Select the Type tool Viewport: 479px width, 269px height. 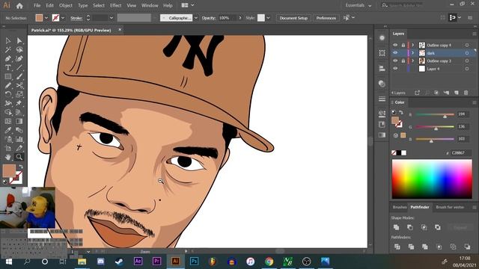(x=8, y=67)
